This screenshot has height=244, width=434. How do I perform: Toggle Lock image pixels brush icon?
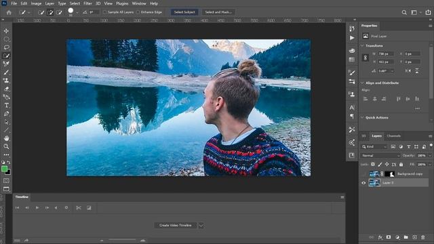click(x=380, y=164)
